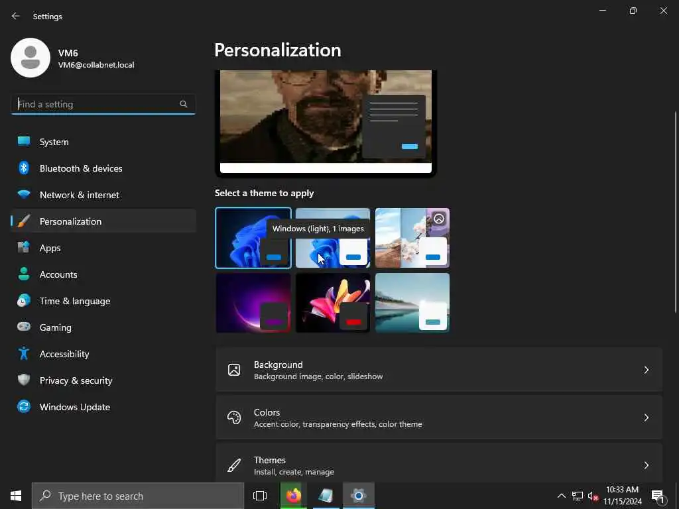The image size is (679, 509).
Task: Select the Apps category
Action: click(103, 248)
